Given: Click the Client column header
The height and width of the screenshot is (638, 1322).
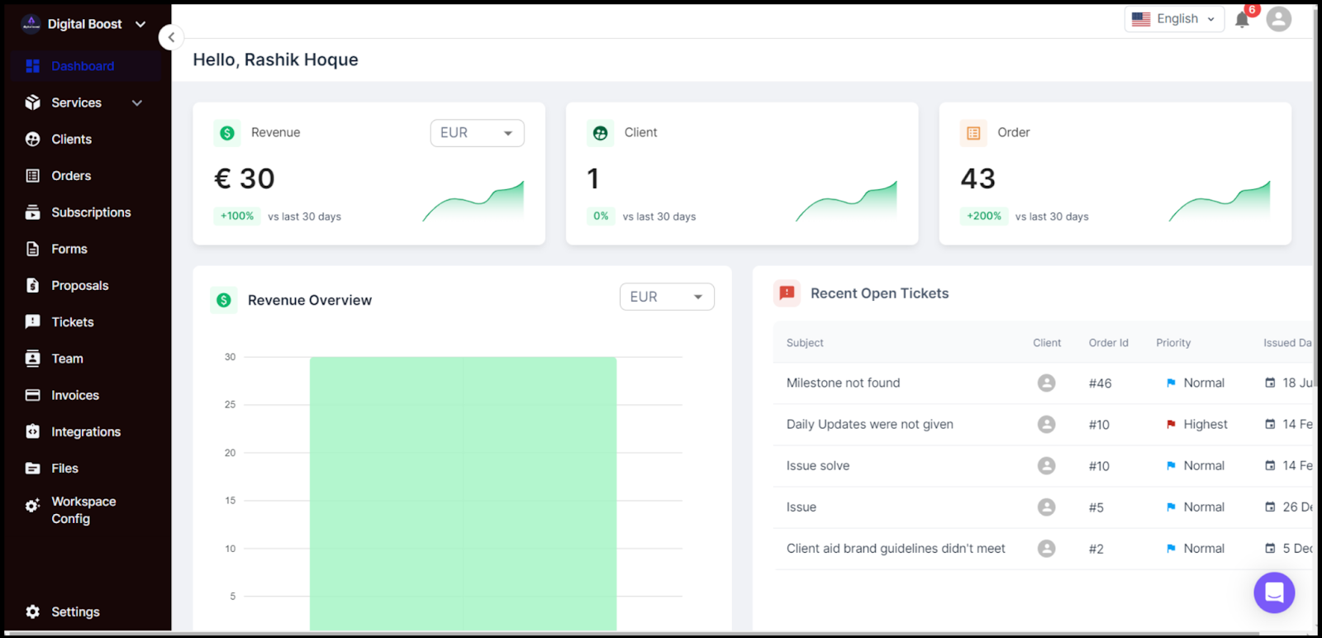Looking at the screenshot, I should pyautogui.click(x=1047, y=343).
